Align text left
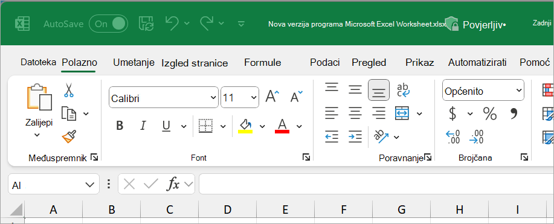Viewport: 554px width, 224px height. coord(332,114)
